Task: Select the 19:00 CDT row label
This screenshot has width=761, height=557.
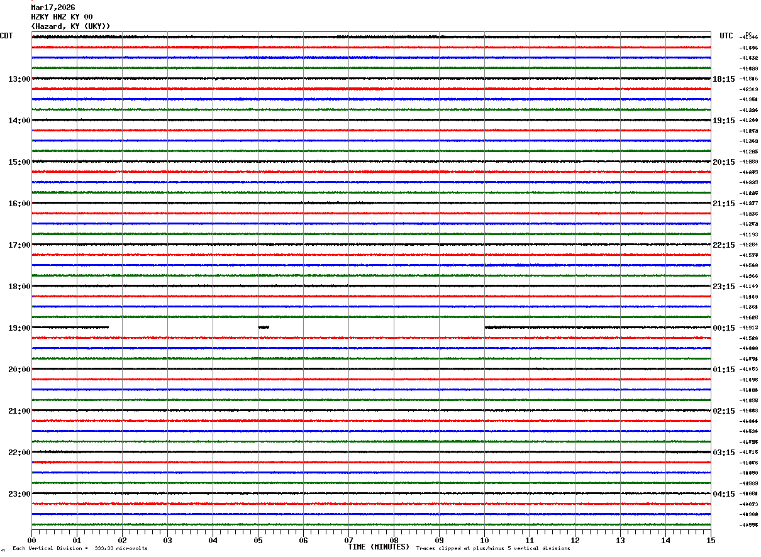Action: pyautogui.click(x=19, y=328)
